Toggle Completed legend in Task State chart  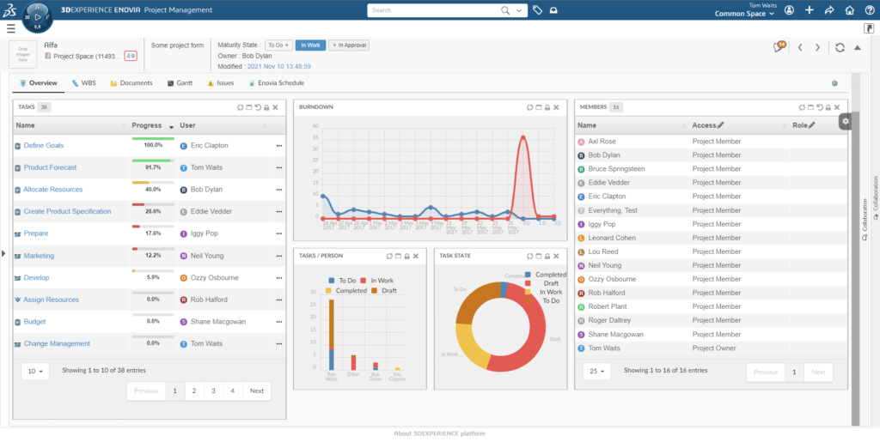(x=546, y=275)
